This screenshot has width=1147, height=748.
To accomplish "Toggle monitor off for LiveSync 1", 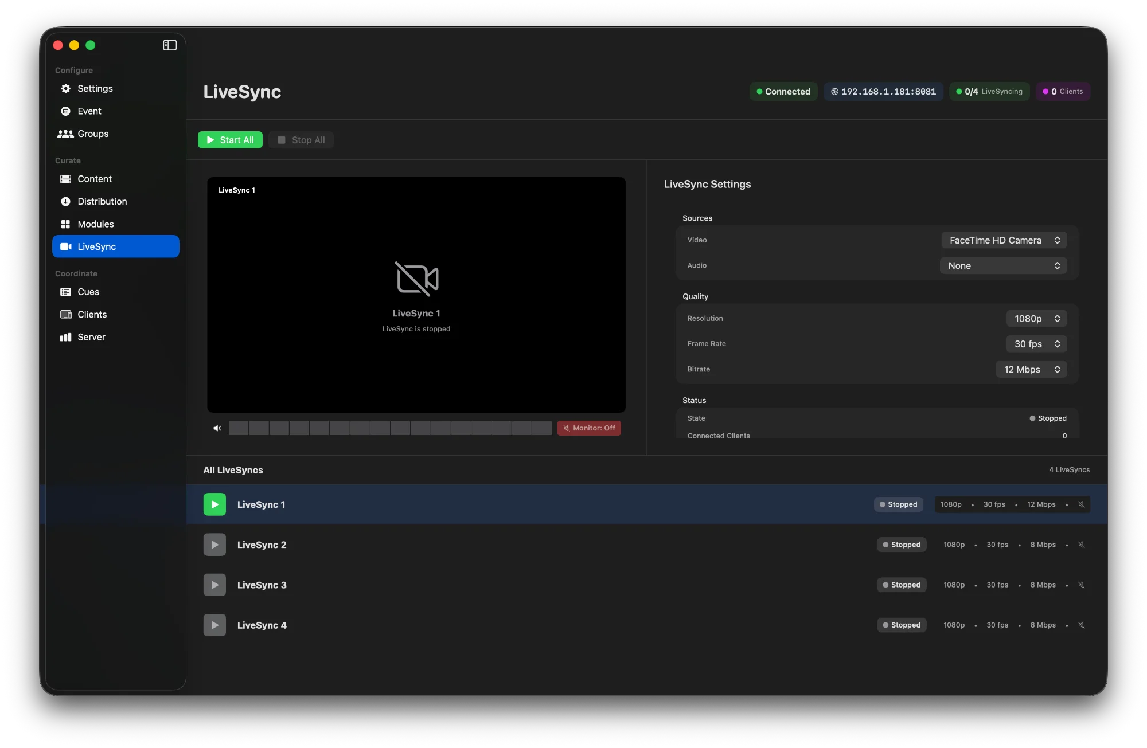I will [588, 428].
